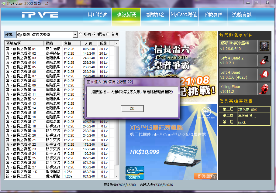This screenshot has width=276, height=193.
Task: Sort by 人數 column header
Action: coord(89,43)
